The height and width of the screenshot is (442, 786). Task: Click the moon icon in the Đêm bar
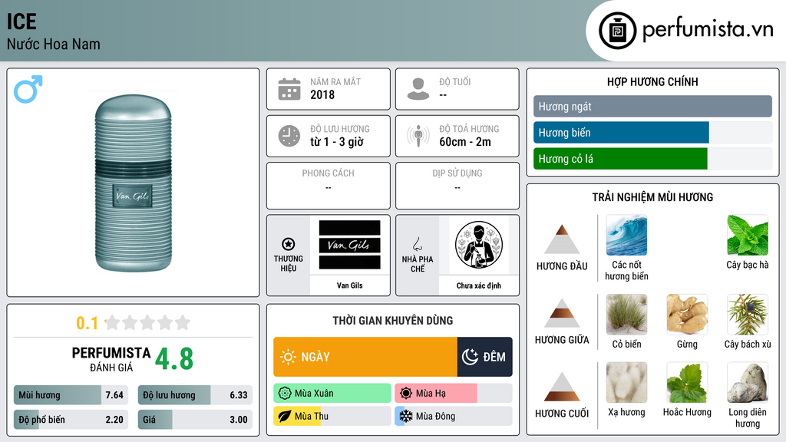(x=470, y=357)
